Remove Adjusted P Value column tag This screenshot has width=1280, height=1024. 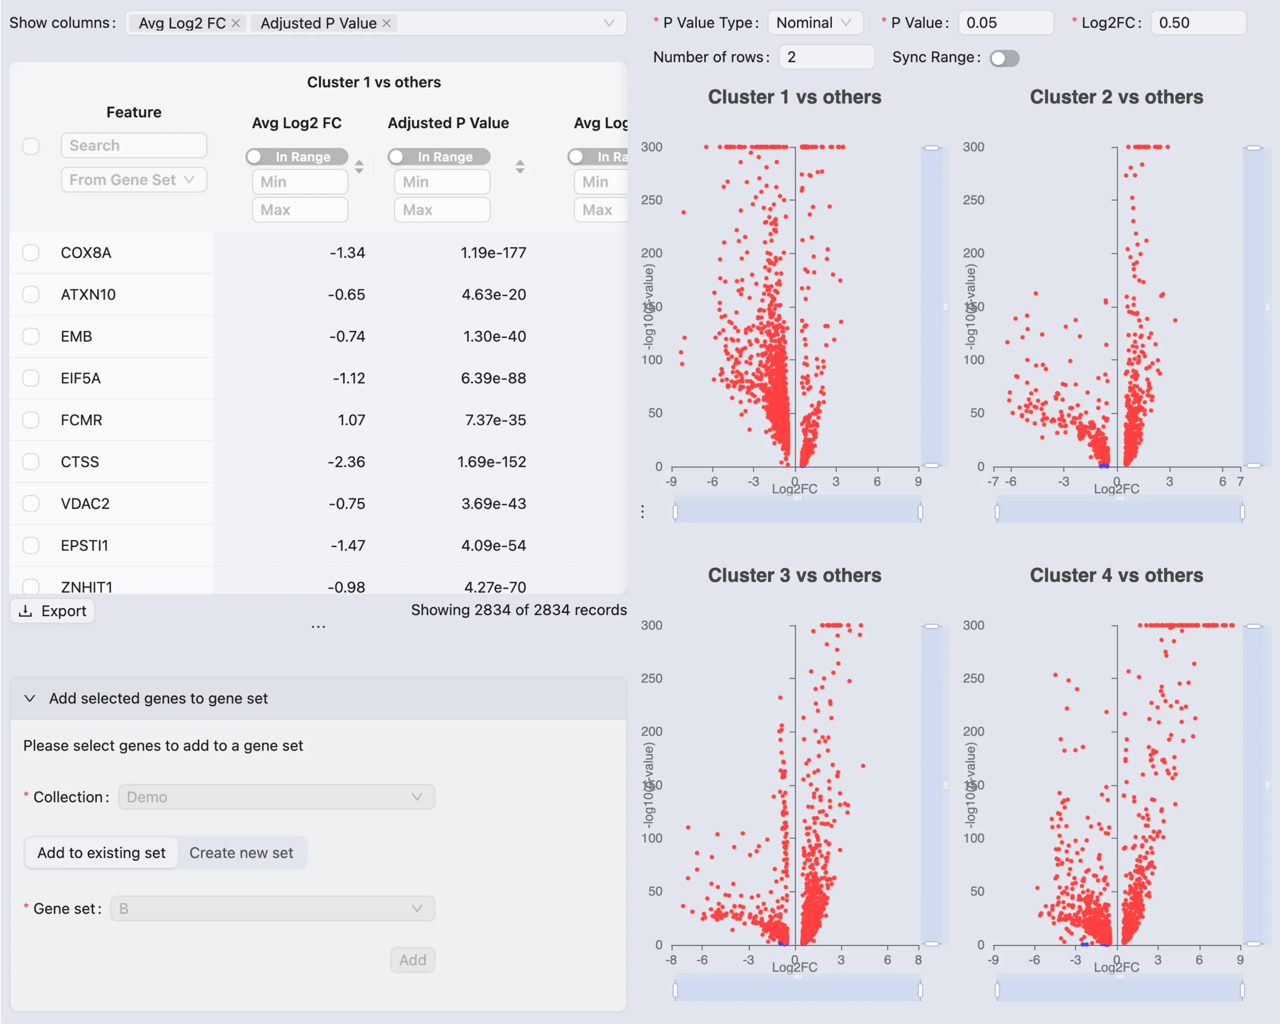(x=386, y=23)
